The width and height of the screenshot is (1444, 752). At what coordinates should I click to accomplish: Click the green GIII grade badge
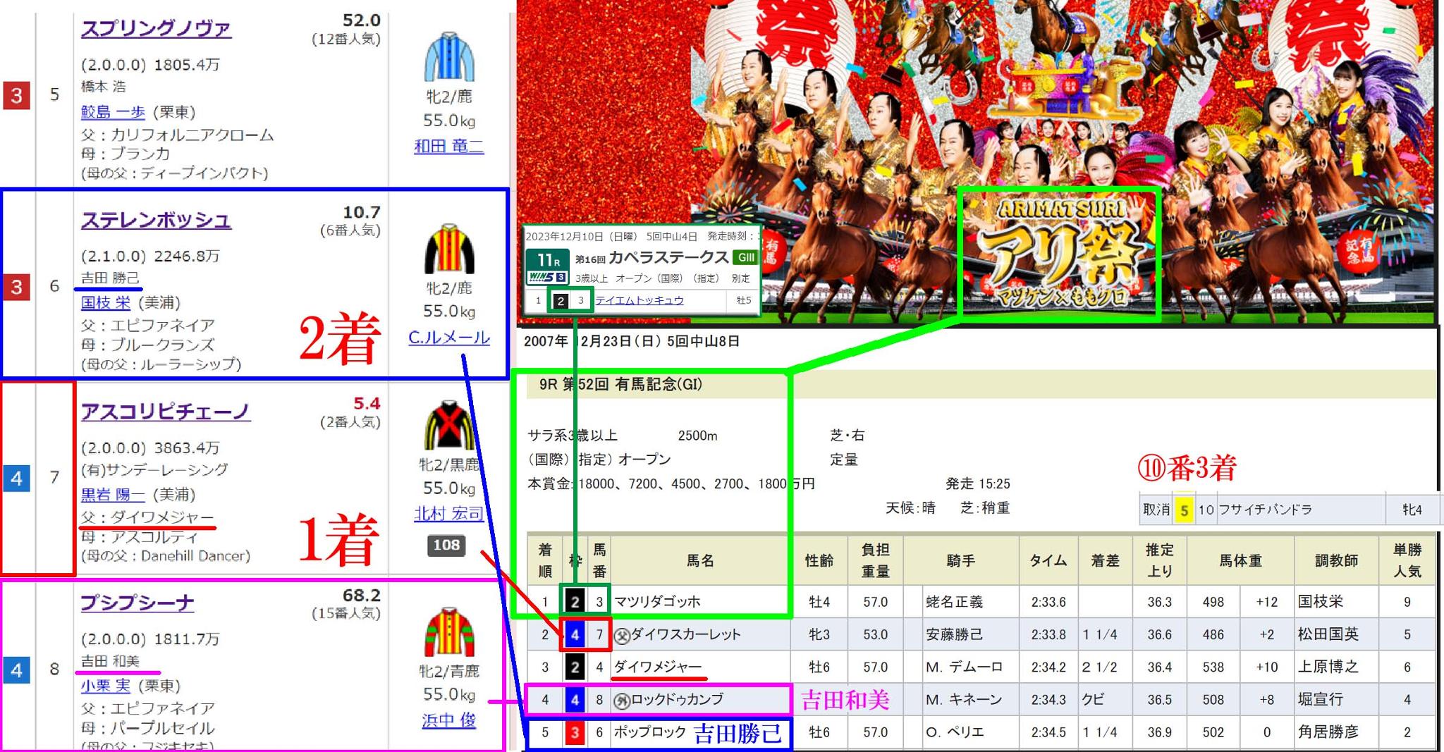(x=745, y=257)
